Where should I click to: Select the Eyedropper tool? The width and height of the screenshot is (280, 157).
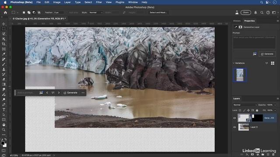(3, 54)
